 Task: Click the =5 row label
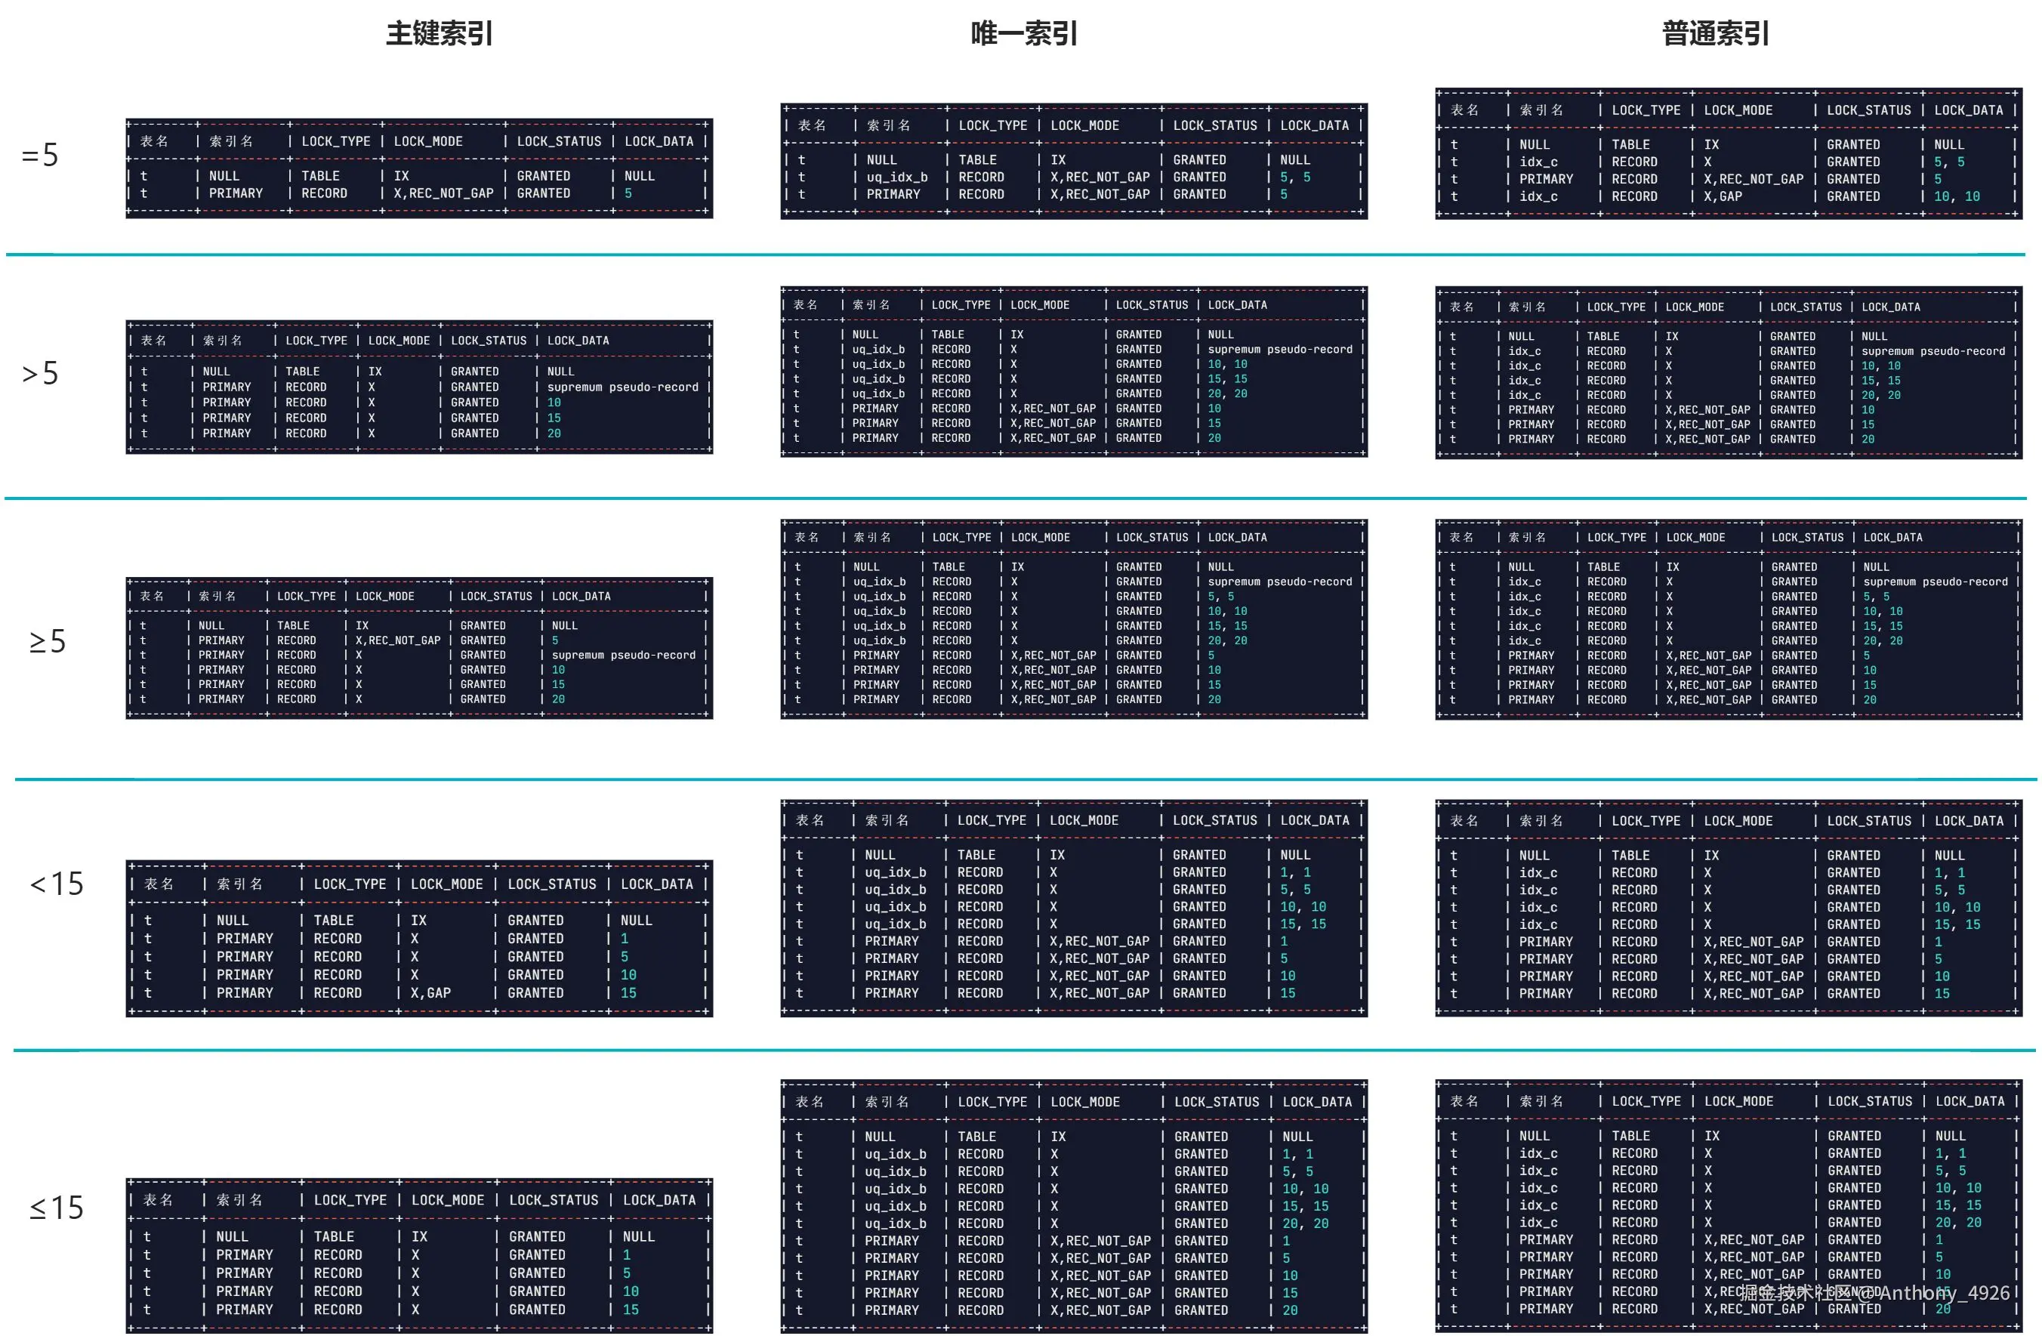click(x=40, y=156)
